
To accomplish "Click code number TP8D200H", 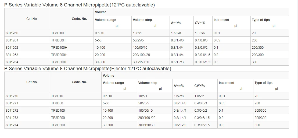I will click(59, 55).
